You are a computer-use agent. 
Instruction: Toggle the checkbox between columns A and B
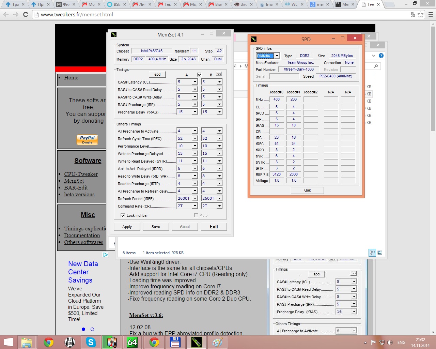click(x=199, y=75)
